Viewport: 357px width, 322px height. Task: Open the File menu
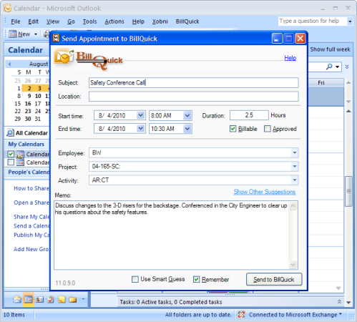coord(16,21)
